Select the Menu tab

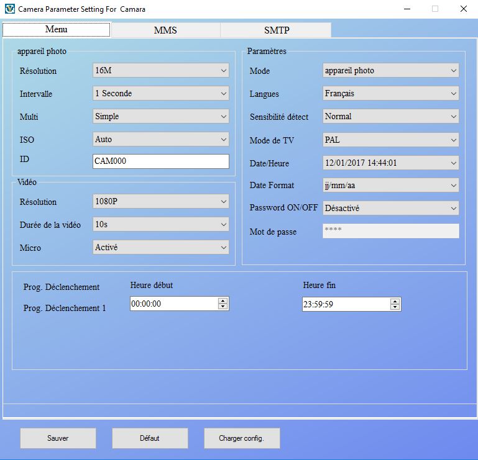pyautogui.click(x=57, y=30)
